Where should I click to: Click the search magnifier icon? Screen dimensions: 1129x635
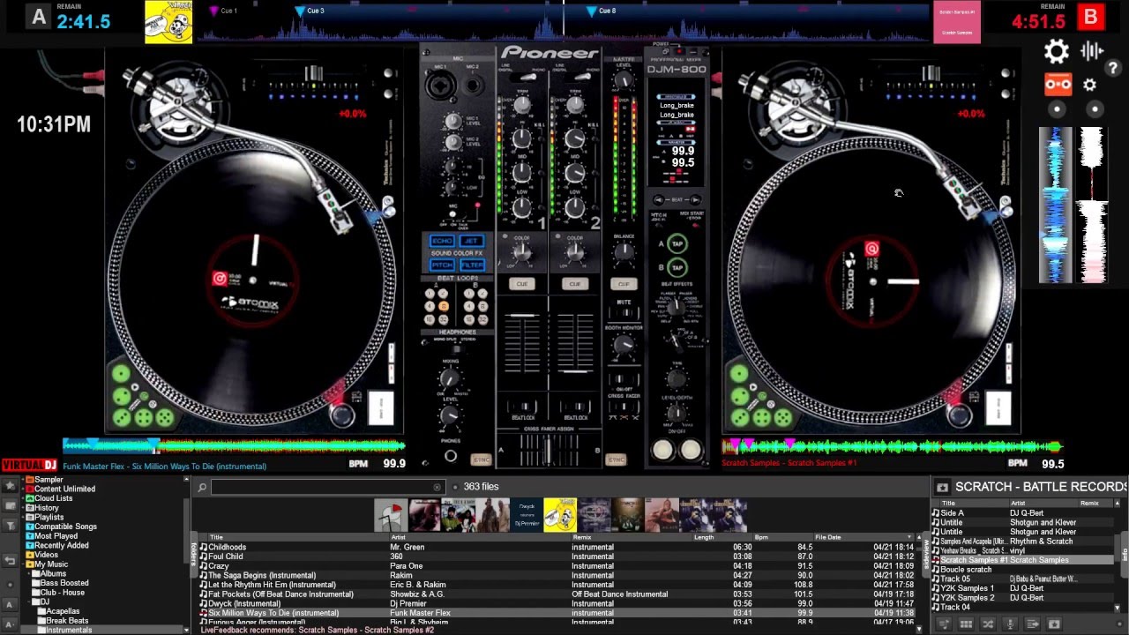(x=202, y=488)
